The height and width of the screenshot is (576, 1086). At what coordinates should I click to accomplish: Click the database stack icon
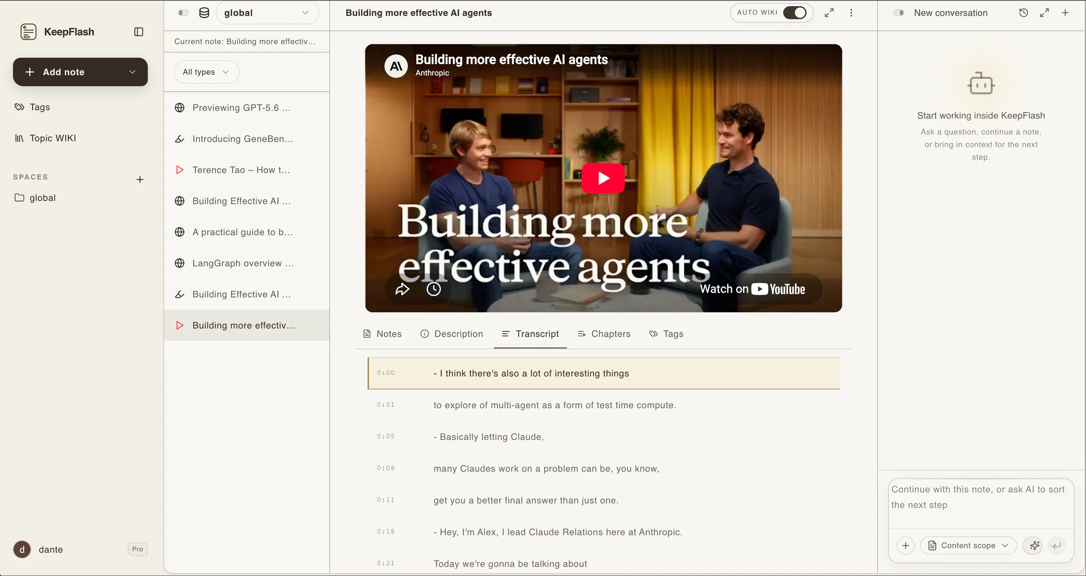(204, 13)
